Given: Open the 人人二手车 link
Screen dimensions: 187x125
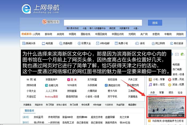Looking at the screenshot, I should click(x=51, y=91).
